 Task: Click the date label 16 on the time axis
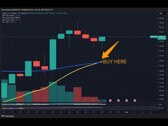point(4,112)
